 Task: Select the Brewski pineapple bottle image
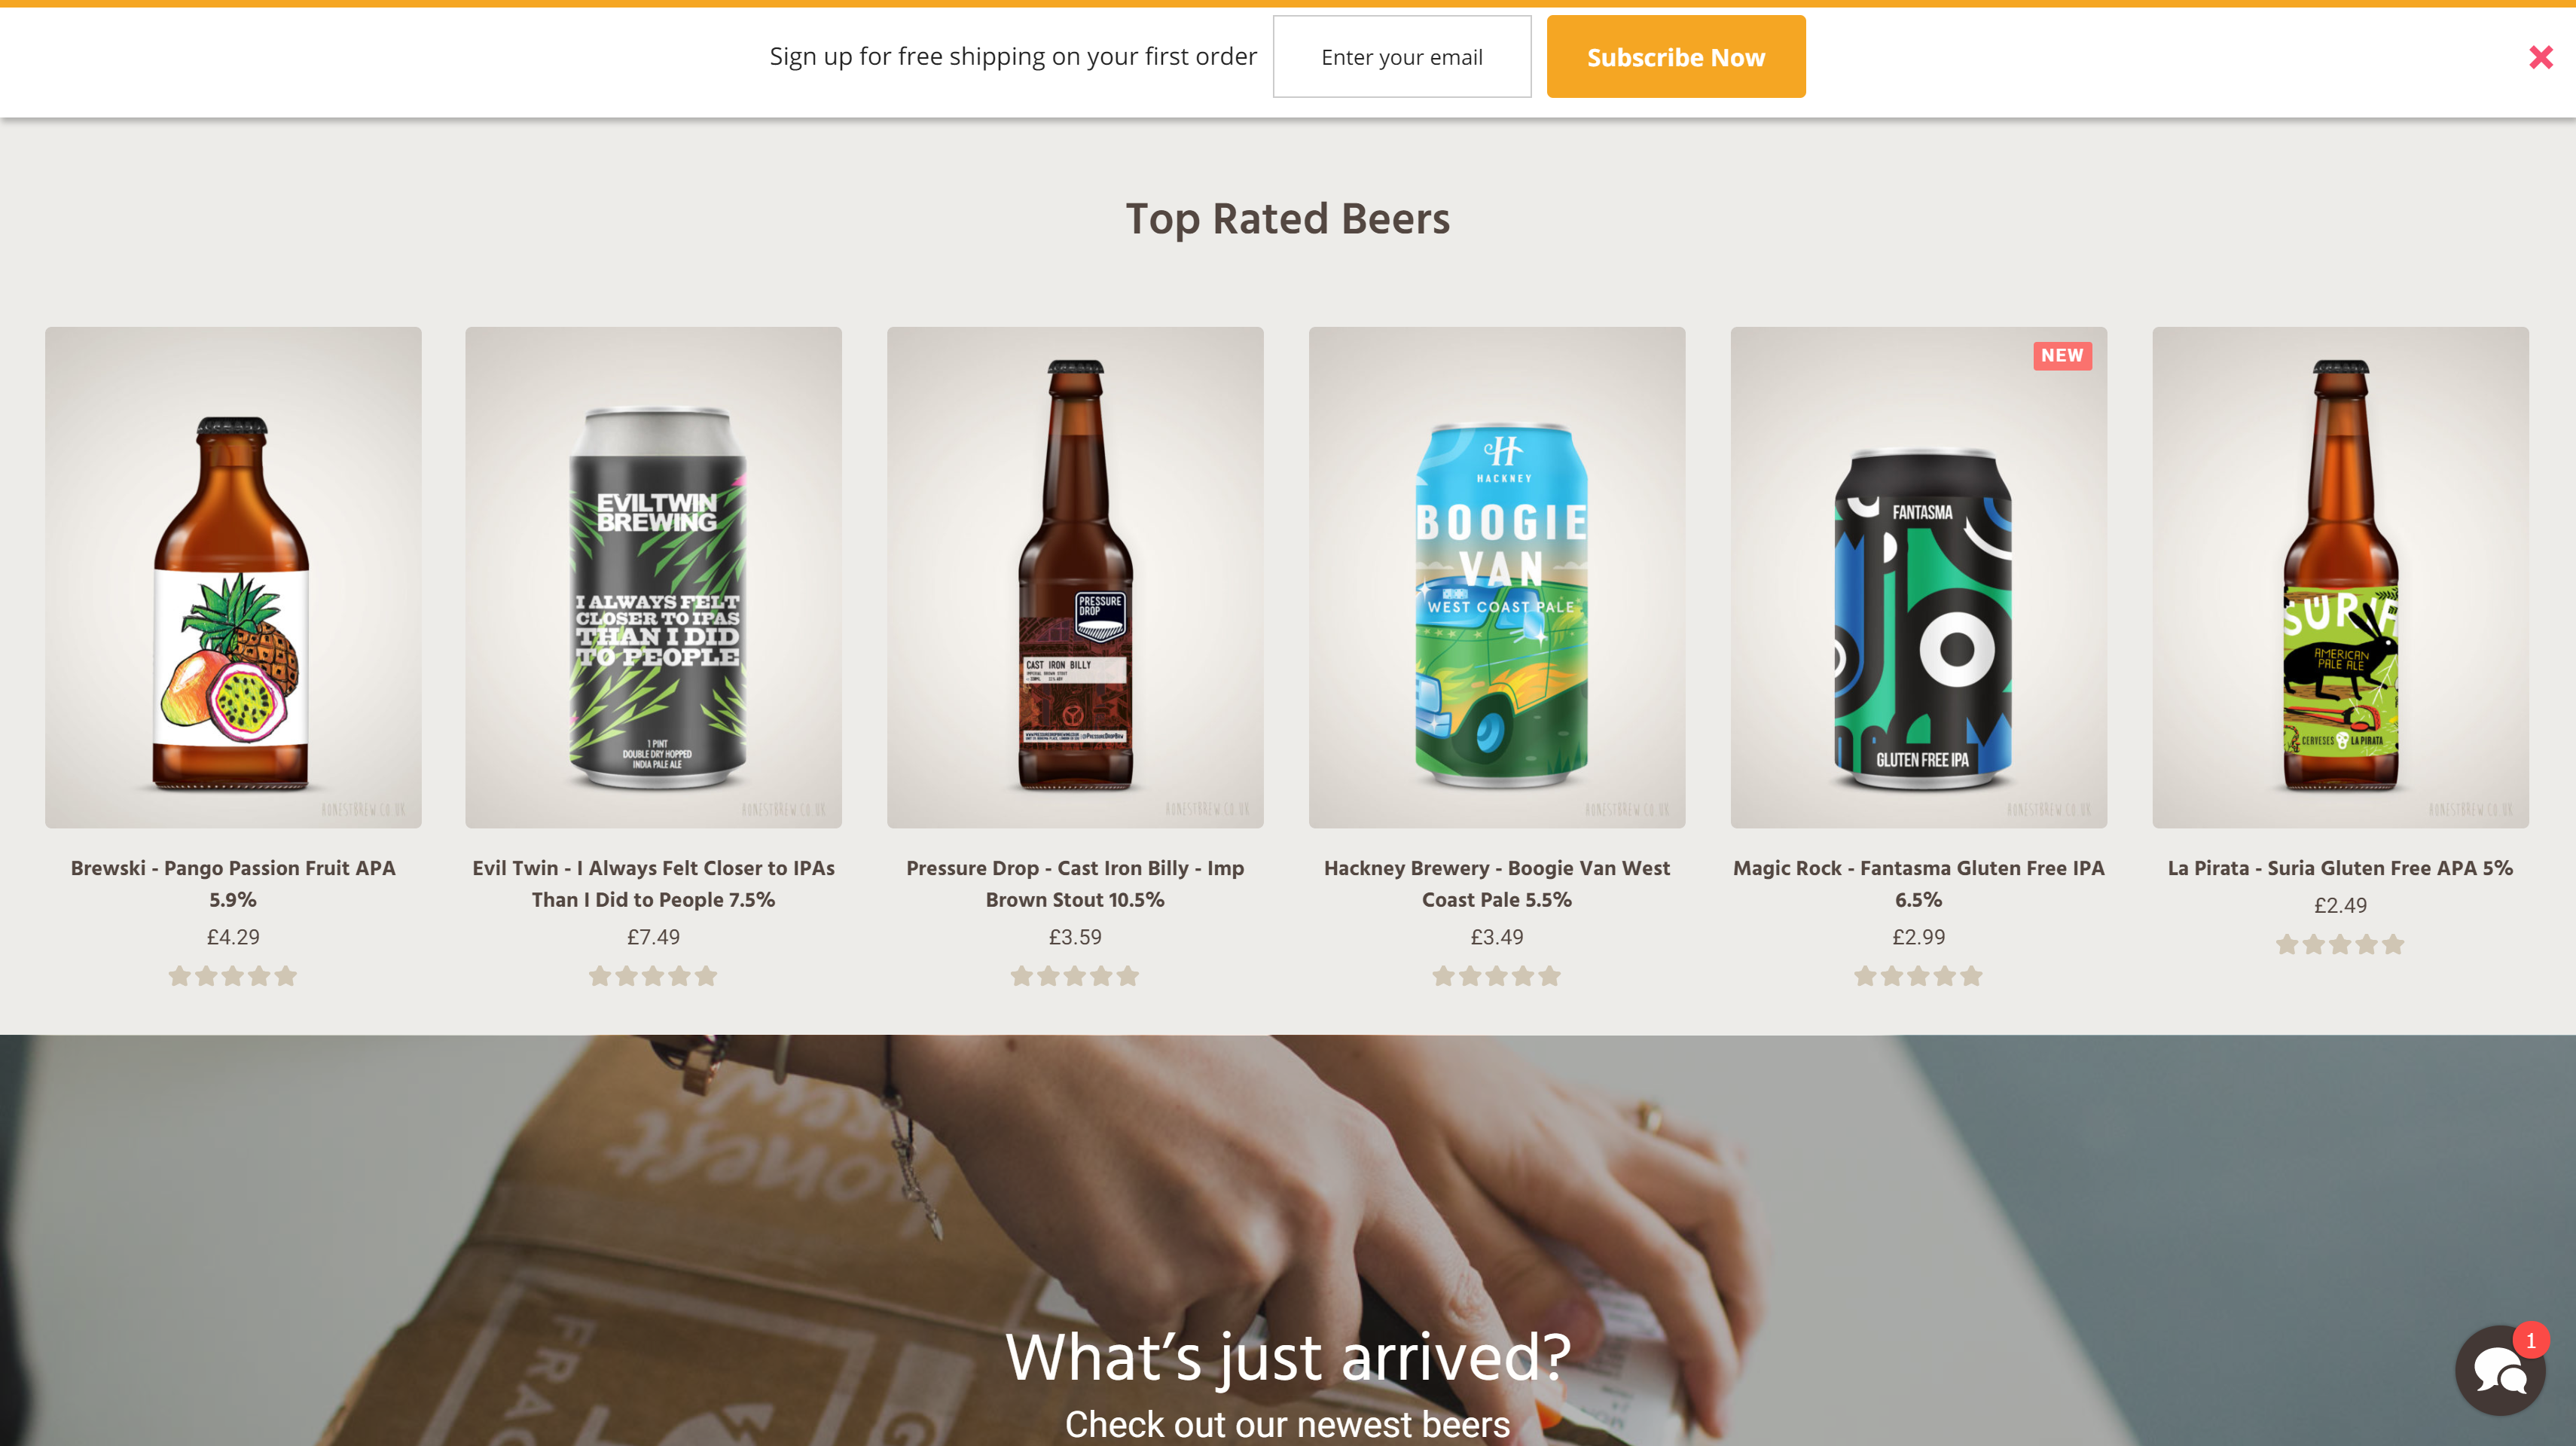point(233,577)
